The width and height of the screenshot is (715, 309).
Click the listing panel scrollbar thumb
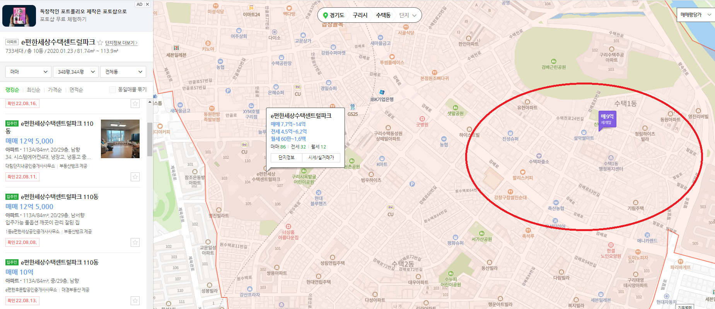(x=150, y=139)
